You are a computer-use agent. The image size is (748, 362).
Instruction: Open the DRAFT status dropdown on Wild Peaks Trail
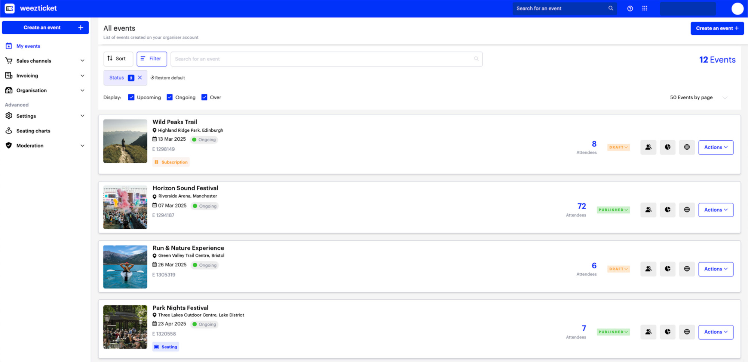pyautogui.click(x=618, y=147)
